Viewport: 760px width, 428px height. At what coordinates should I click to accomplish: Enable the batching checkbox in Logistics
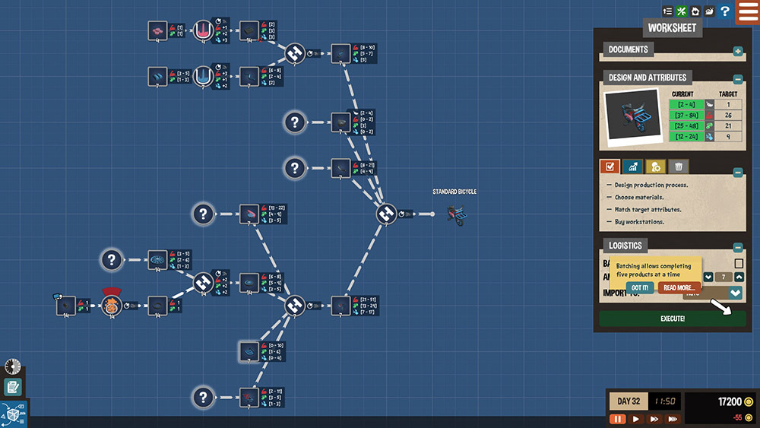739,263
